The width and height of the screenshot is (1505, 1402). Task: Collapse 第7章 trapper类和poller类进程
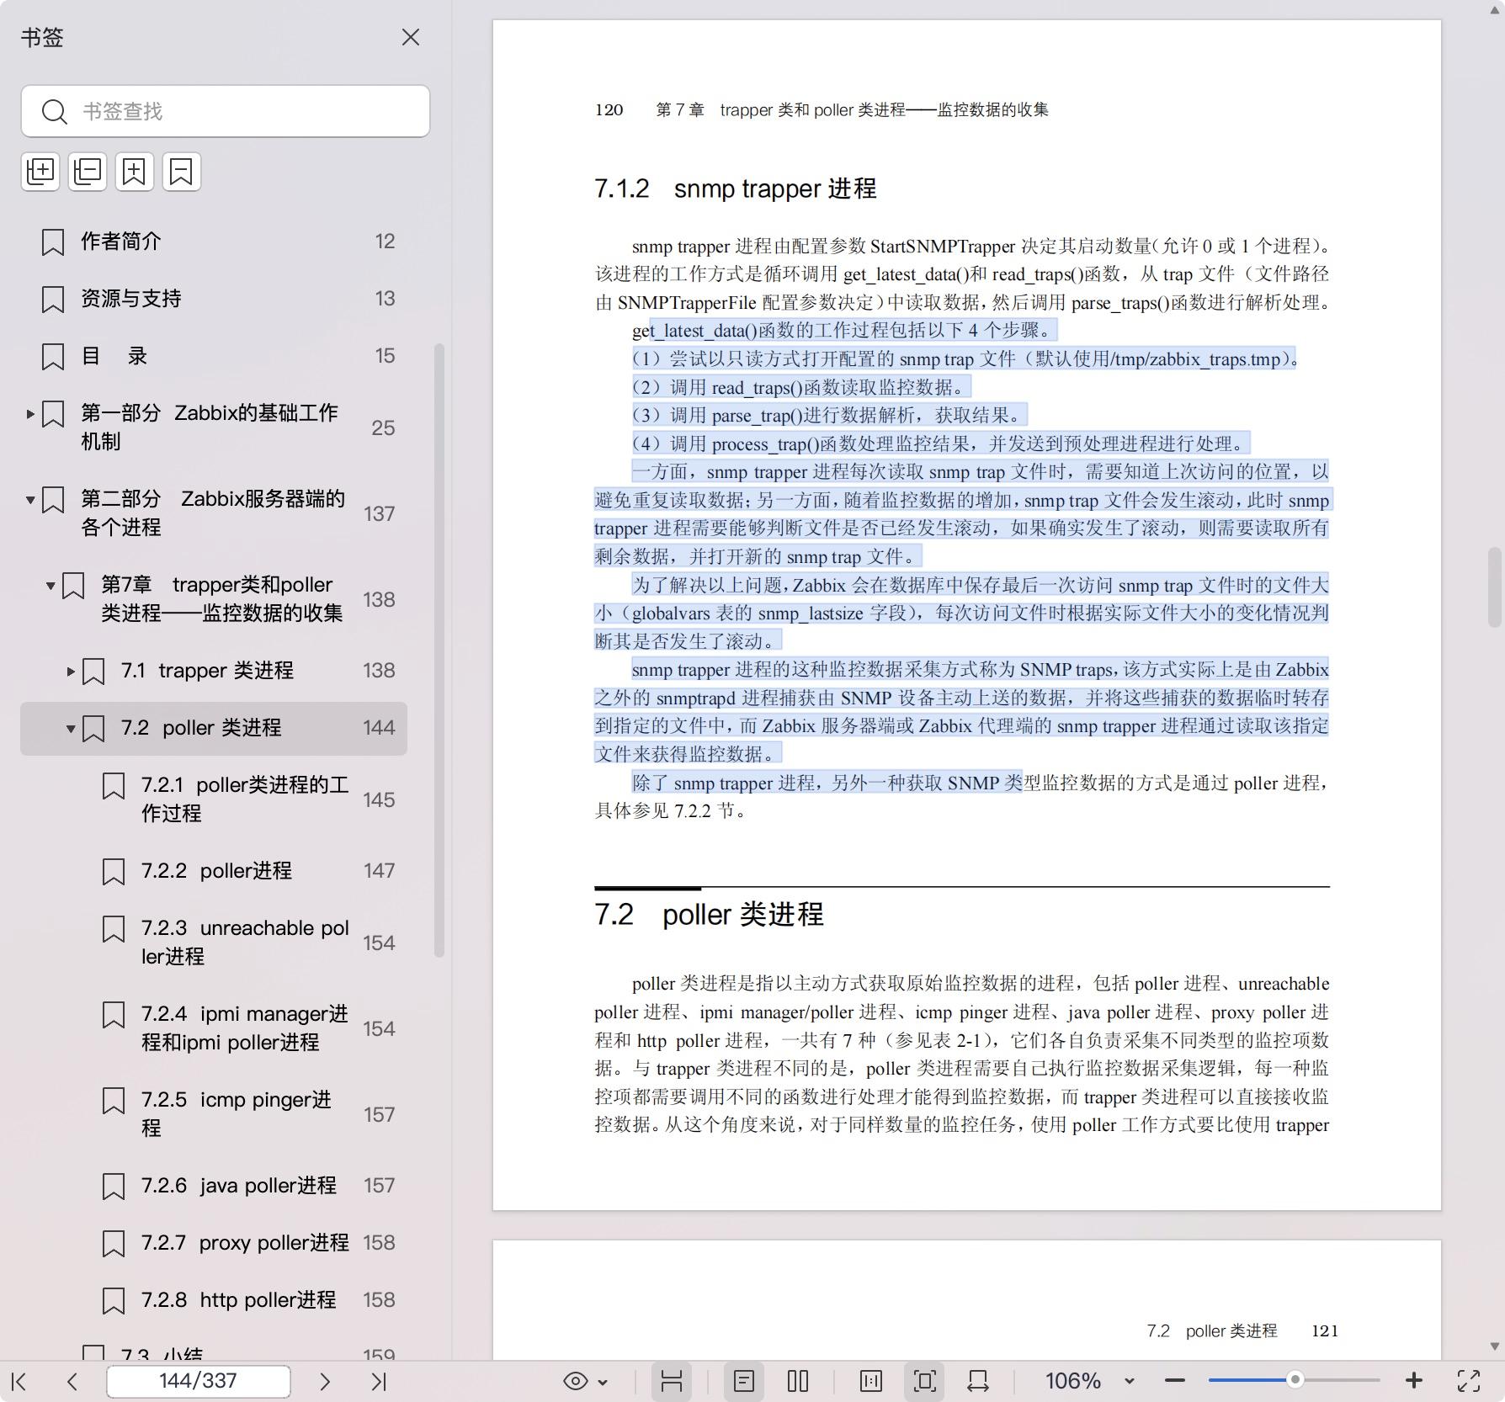51,586
